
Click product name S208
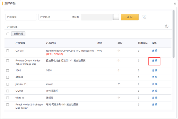point(49,70)
